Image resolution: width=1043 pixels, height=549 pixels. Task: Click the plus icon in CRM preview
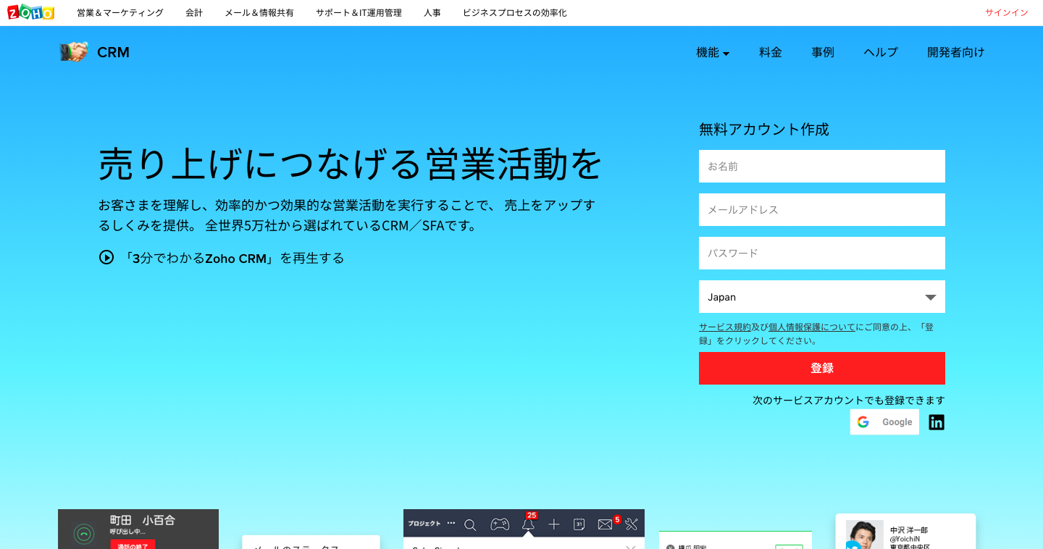point(554,524)
